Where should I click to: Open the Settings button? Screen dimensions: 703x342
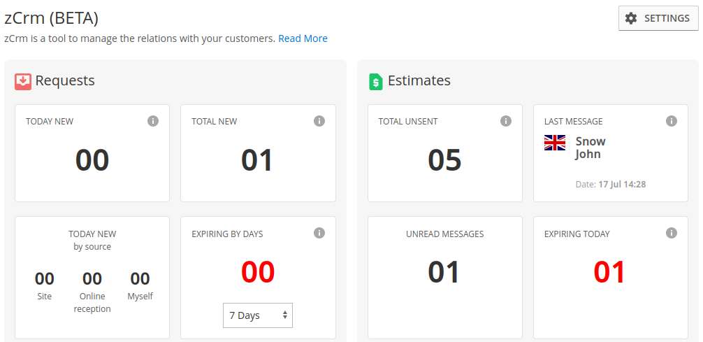(658, 18)
